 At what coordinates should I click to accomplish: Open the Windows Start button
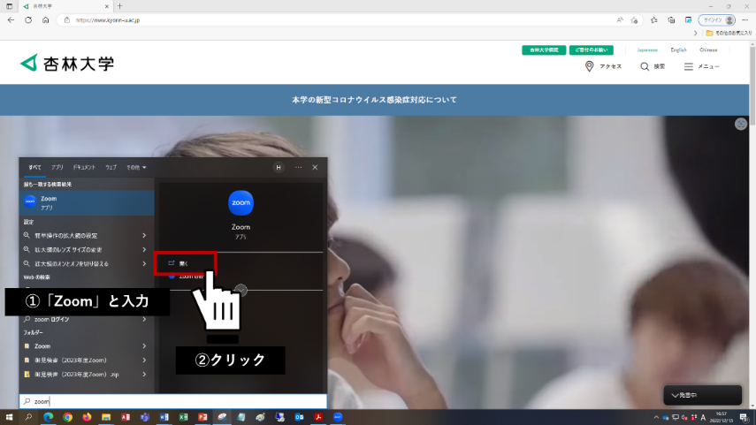(x=11, y=417)
